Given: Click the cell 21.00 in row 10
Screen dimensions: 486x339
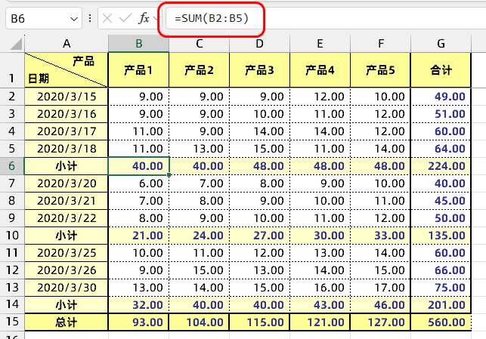Looking at the screenshot, I should 138,236.
